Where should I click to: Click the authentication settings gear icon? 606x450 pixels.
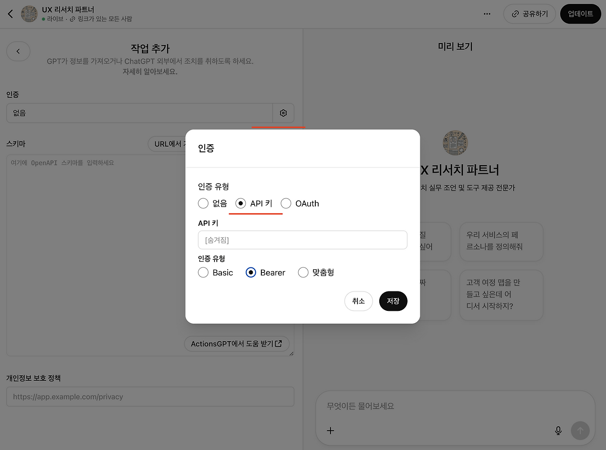pyautogui.click(x=283, y=113)
